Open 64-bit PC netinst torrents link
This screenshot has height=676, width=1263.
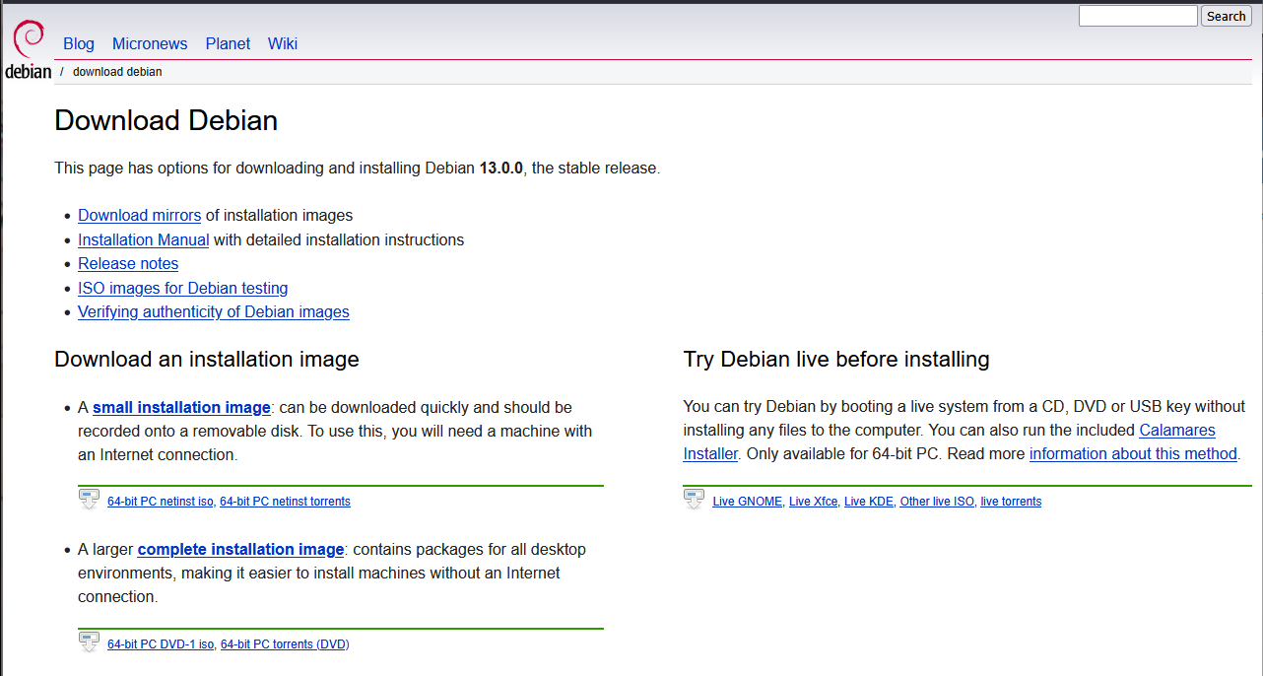285,502
